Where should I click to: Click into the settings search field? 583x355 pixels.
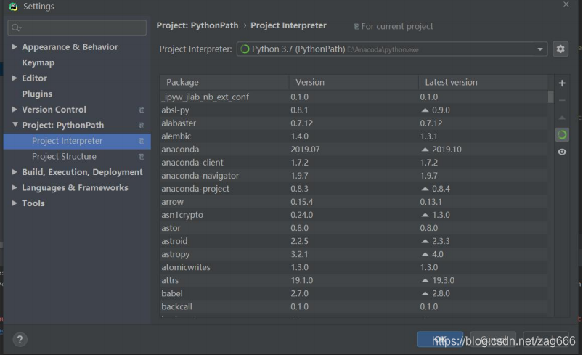coord(77,28)
